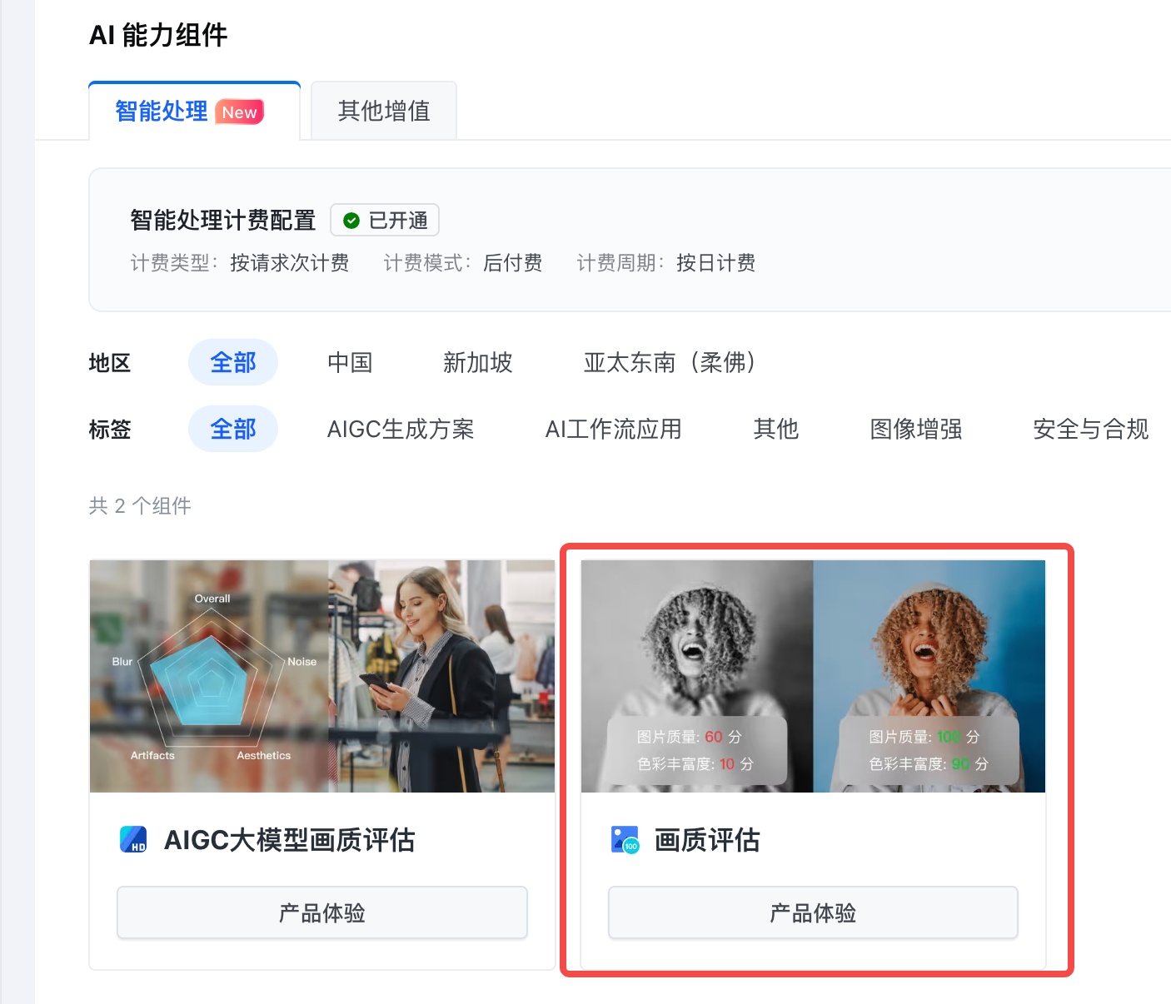
Task: Filter tags by AI工作流应用
Action: (614, 429)
